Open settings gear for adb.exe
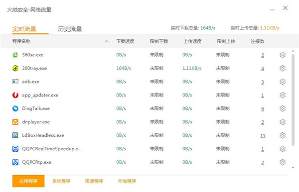299x192 pixels. [x=283, y=82]
